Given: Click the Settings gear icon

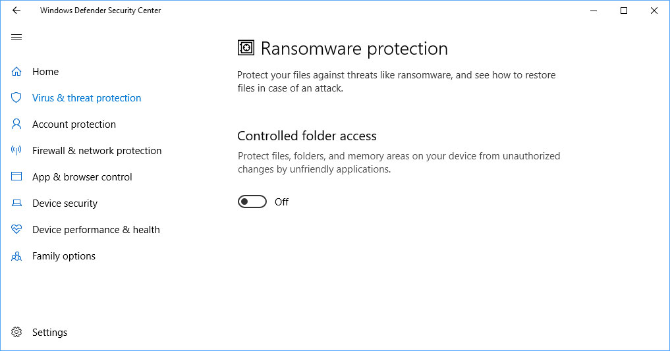Looking at the screenshot, I should pos(16,333).
